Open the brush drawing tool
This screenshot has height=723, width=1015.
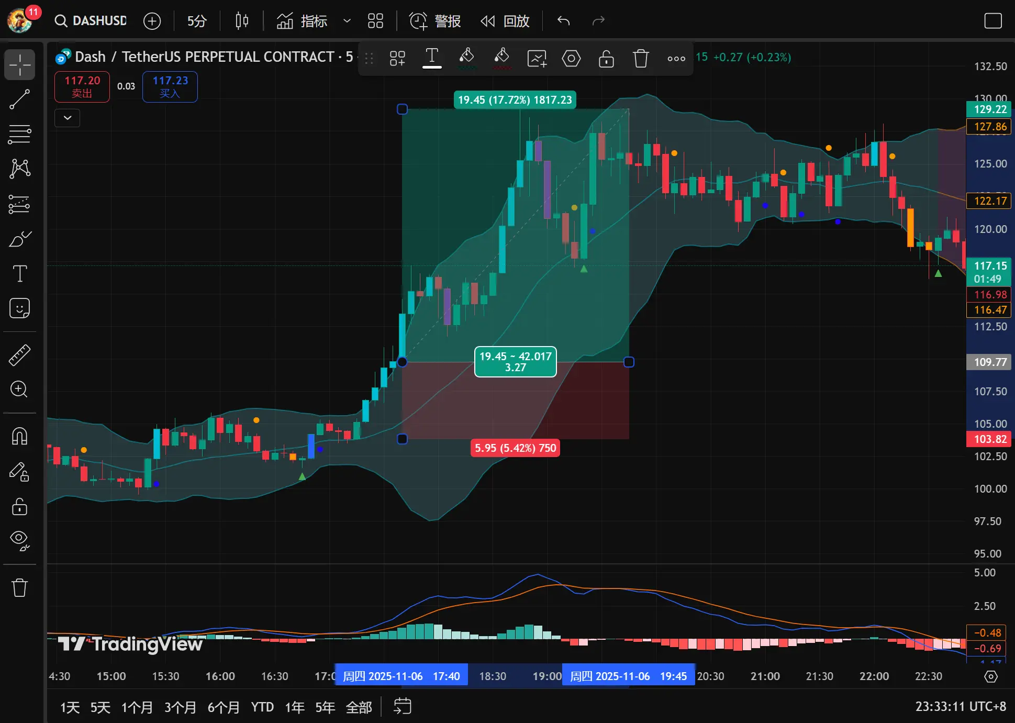click(x=19, y=239)
